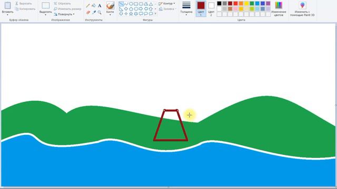Viewport: 337px width, 189px height.
Task: Click Обрезать (Crop) button
Action: pyautogui.click(x=62, y=4)
